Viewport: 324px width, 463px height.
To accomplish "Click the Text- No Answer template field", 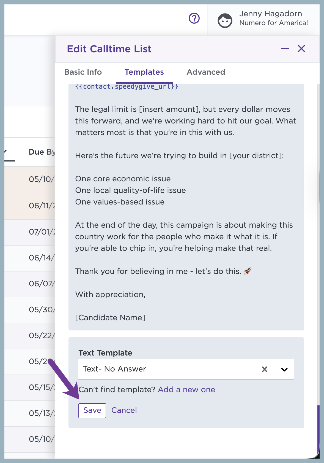I will pyautogui.click(x=186, y=369).
